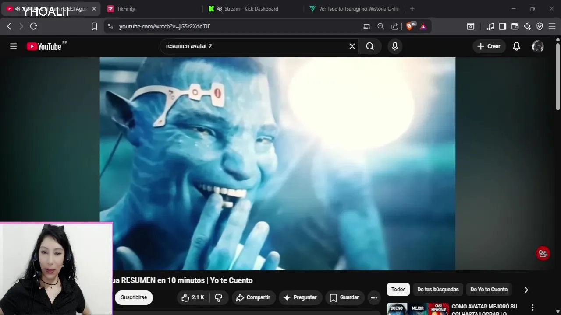Show next filter chips with the arrow
The width and height of the screenshot is (561, 315).
tap(526, 290)
